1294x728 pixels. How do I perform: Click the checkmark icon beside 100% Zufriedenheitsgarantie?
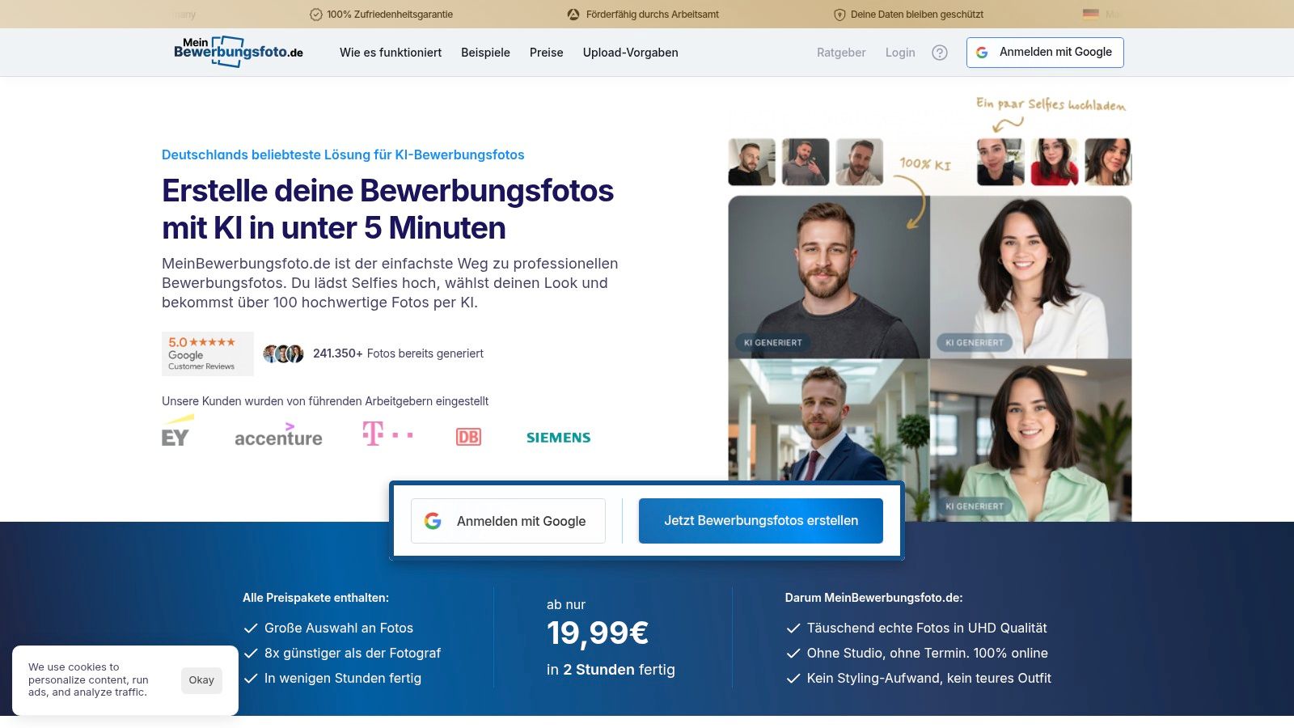coord(315,14)
